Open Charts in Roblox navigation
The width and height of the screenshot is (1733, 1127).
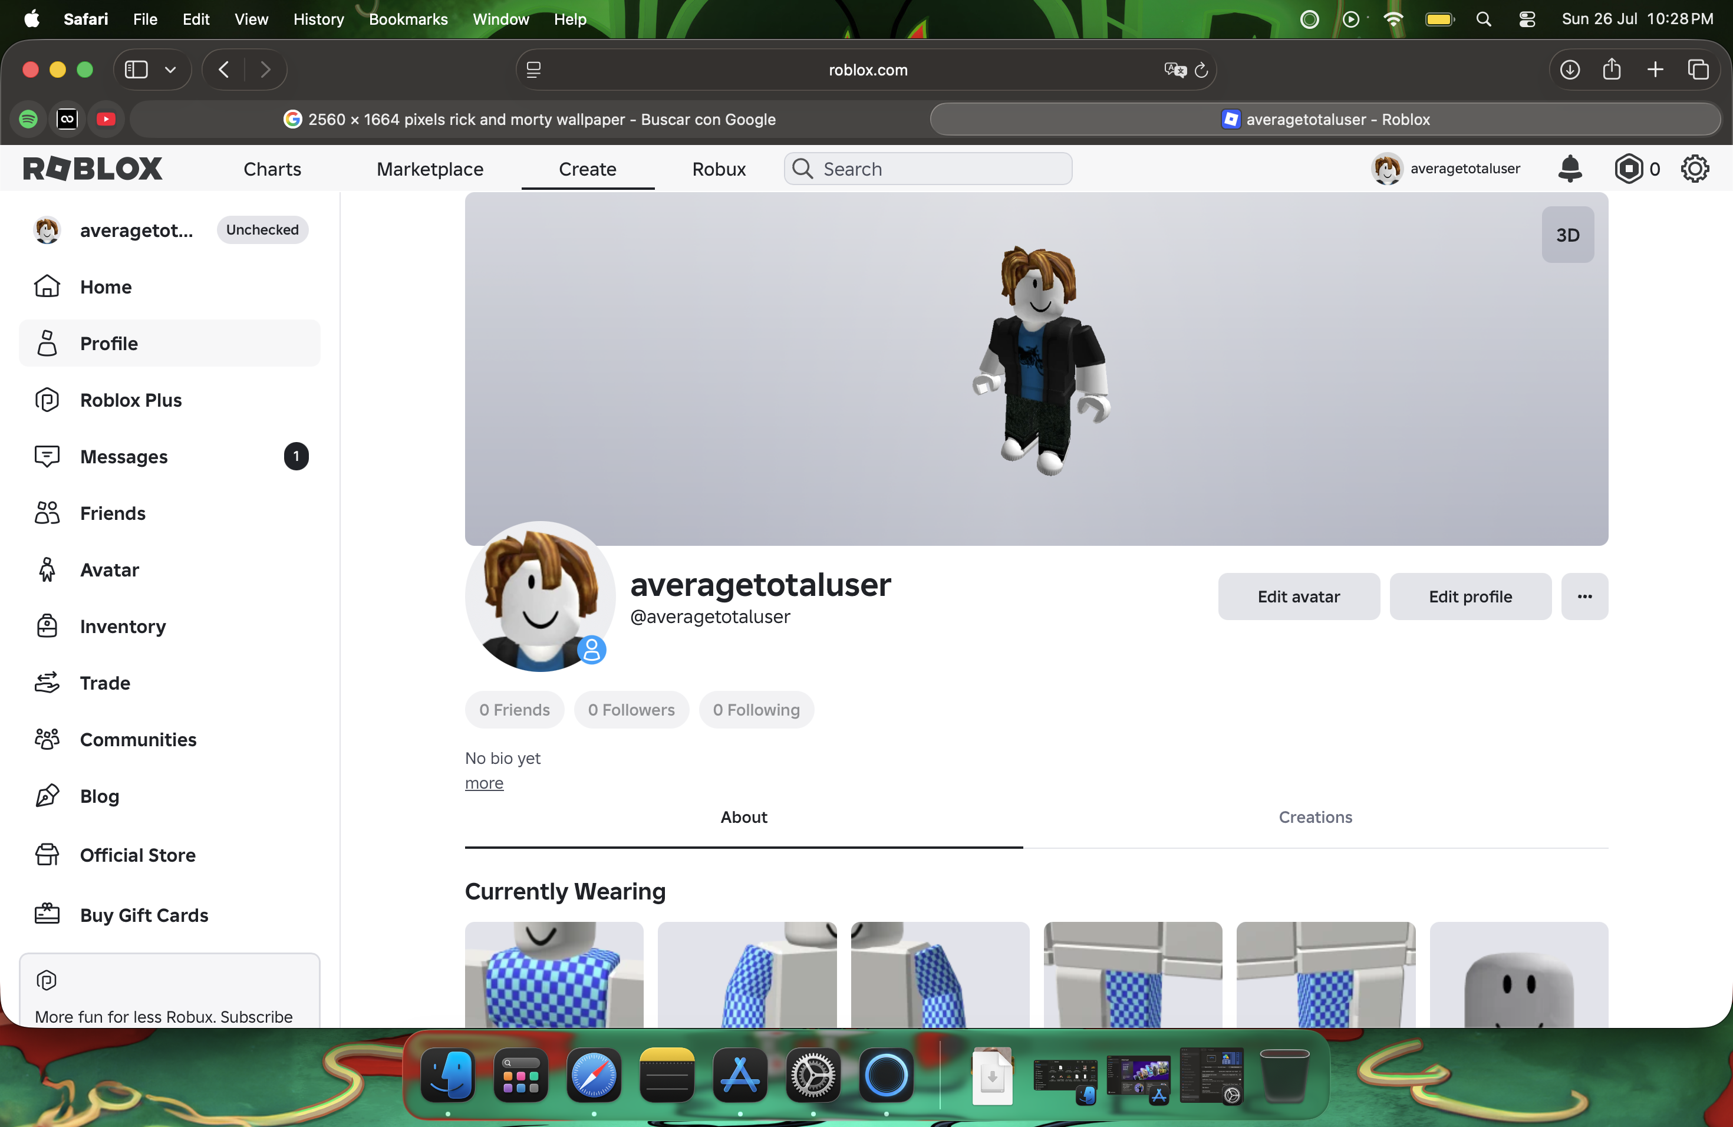(x=272, y=169)
